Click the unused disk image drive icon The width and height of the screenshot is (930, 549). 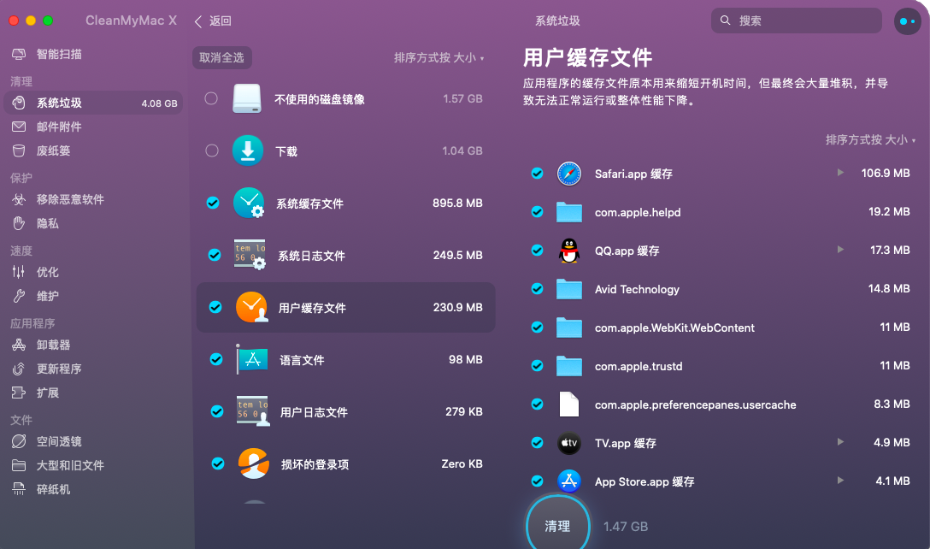[x=247, y=98]
